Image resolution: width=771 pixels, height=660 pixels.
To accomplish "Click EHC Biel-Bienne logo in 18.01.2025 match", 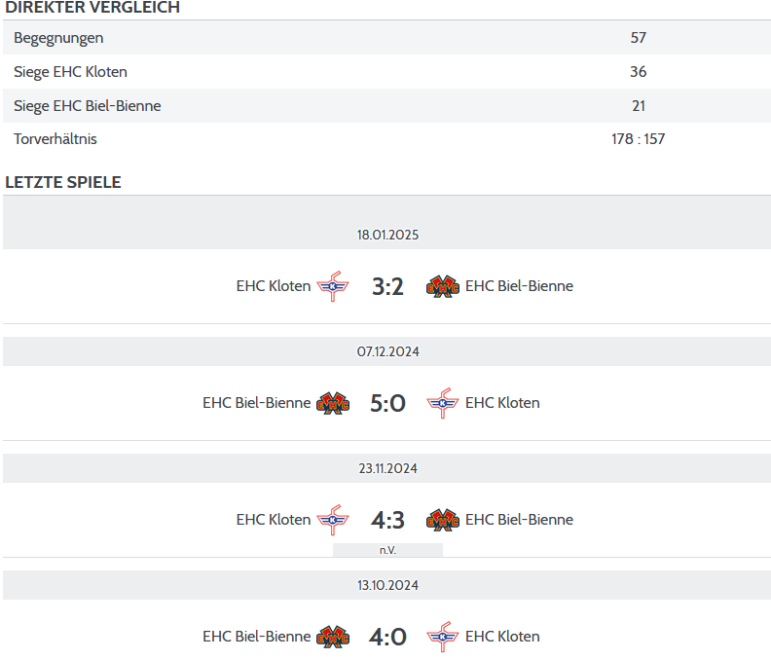I will 443,286.
